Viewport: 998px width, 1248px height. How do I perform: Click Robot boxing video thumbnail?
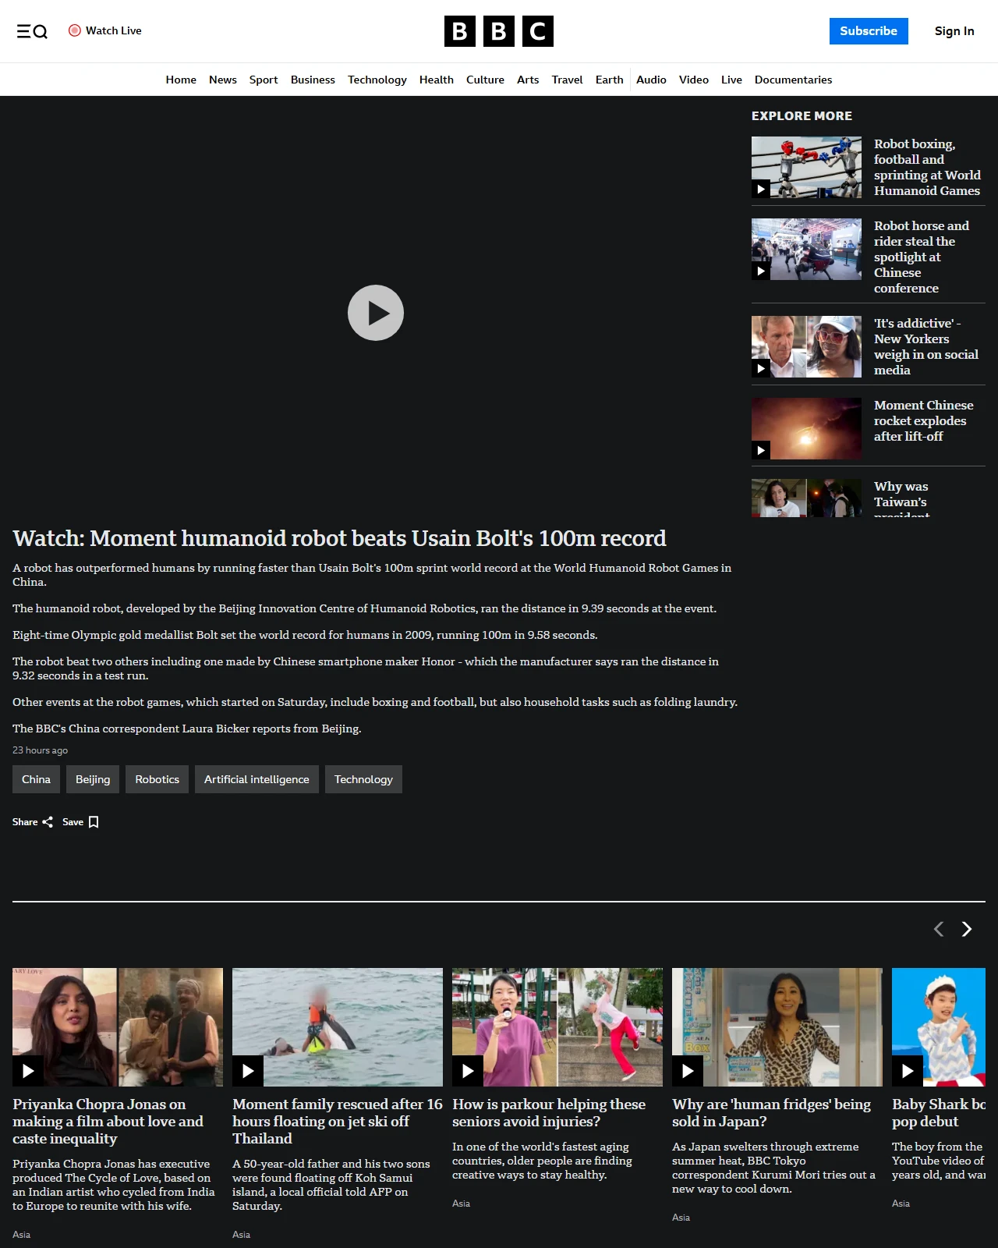point(806,167)
